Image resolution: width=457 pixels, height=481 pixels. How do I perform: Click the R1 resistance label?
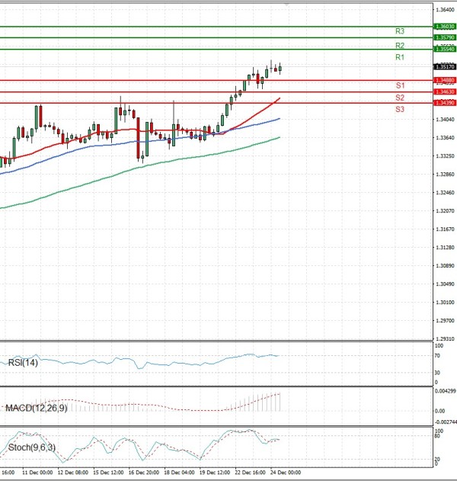(x=400, y=58)
